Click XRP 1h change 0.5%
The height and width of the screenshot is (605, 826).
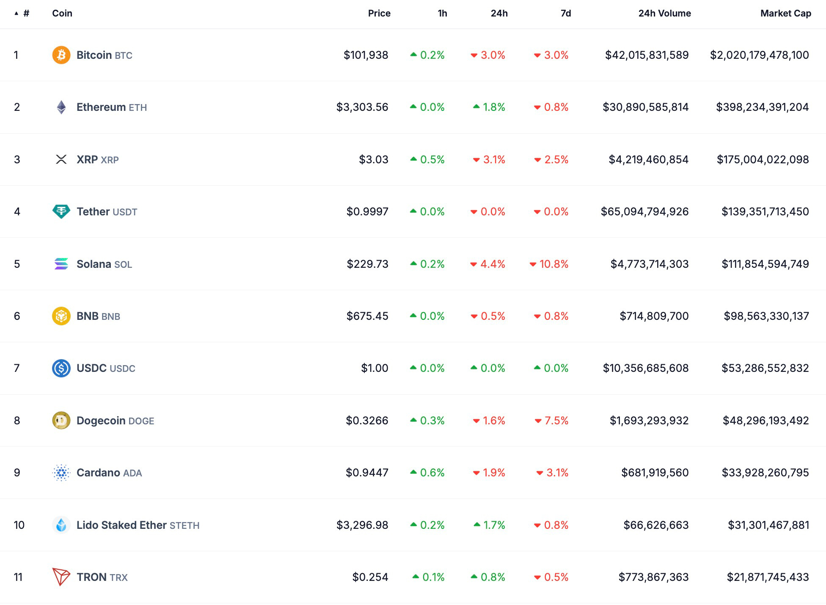pyautogui.click(x=427, y=159)
